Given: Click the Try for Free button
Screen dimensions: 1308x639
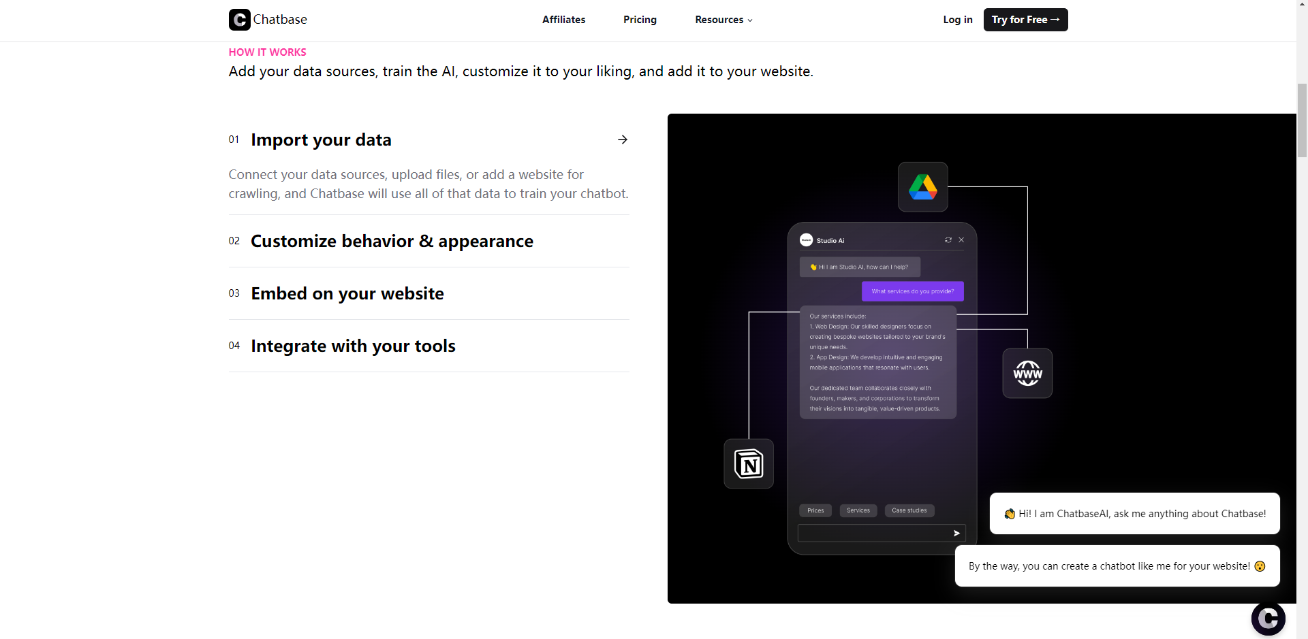Looking at the screenshot, I should click(1025, 20).
